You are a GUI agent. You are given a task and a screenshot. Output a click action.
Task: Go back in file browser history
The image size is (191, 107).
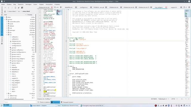click(9, 8)
